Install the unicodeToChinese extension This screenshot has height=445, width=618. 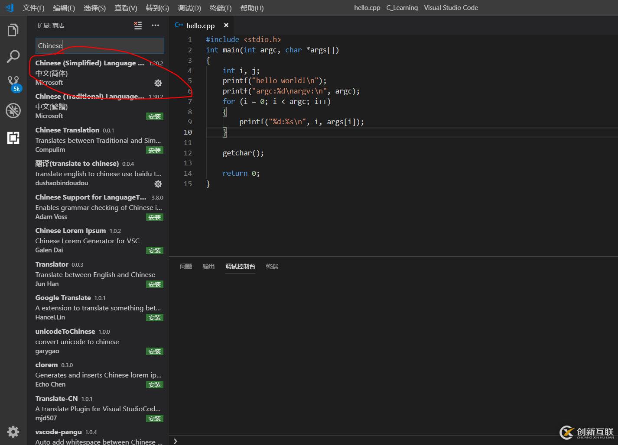coord(155,351)
